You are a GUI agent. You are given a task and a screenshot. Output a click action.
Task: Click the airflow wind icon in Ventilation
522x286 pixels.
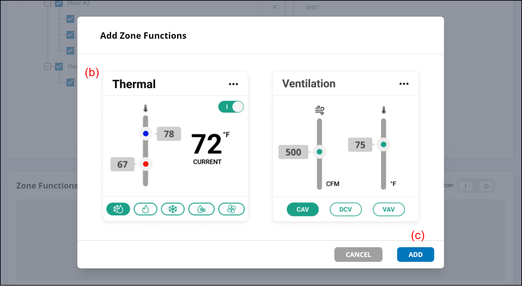pos(320,110)
